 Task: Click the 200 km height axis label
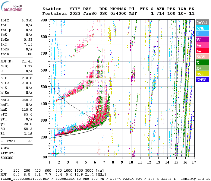click(44, 137)
